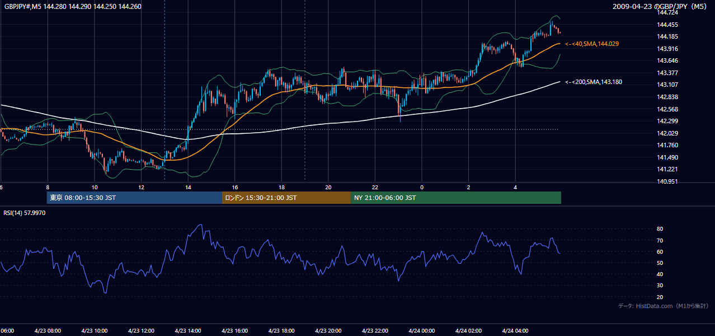Click the bottom time label 4/23 12:00

click(x=141, y=331)
